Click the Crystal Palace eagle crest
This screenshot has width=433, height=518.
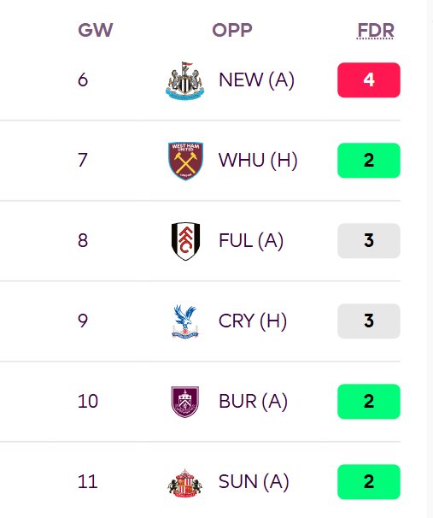pos(185,321)
